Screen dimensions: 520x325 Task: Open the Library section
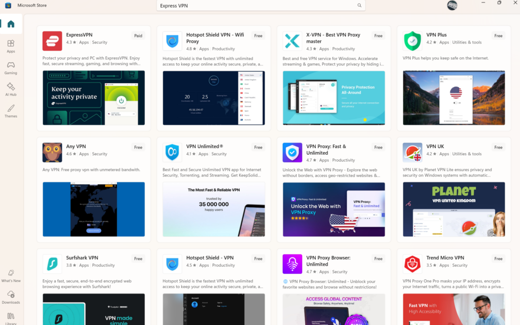click(11, 318)
